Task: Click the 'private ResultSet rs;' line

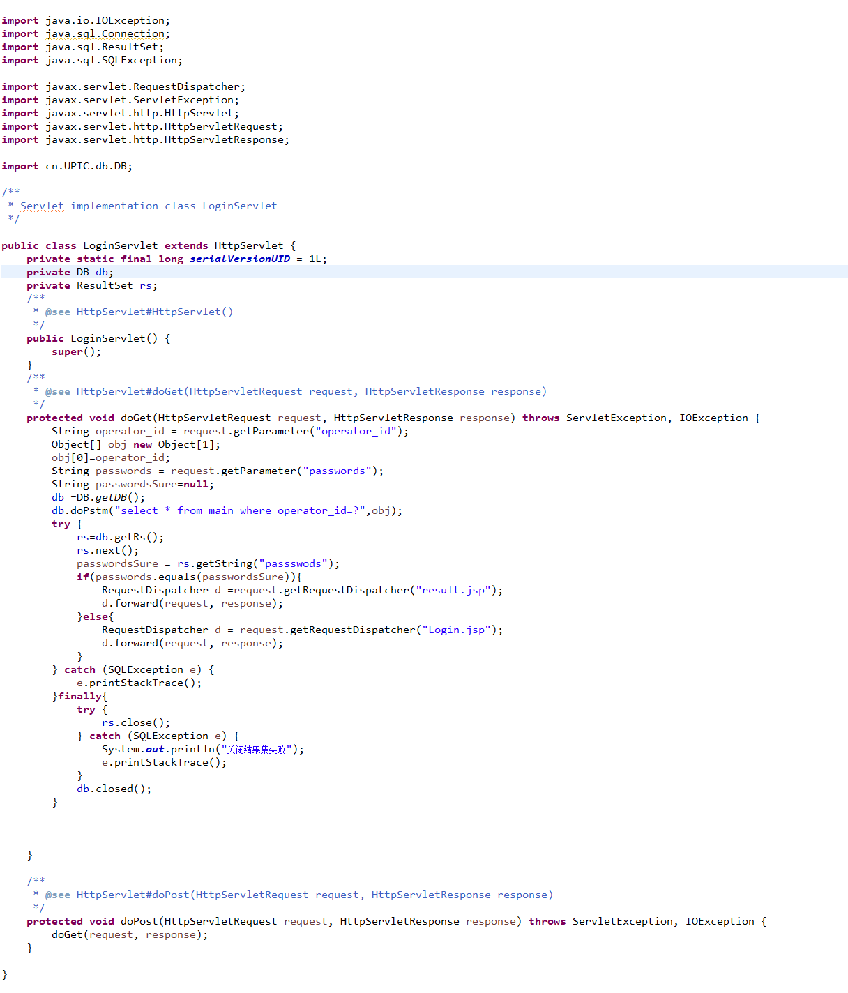Action: (92, 285)
